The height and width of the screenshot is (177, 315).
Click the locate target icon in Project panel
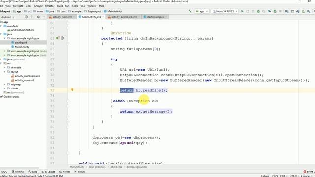click(26, 17)
